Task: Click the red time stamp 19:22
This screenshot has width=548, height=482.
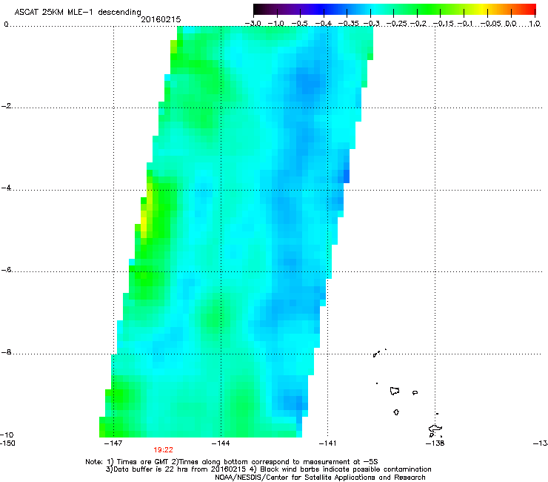Action: pos(163,450)
